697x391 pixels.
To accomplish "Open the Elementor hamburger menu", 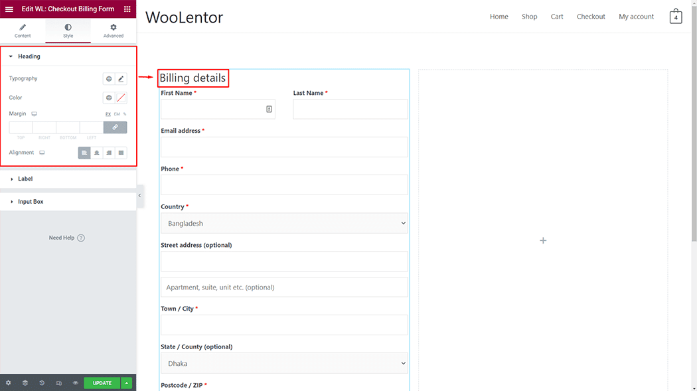I will click(x=9, y=9).
